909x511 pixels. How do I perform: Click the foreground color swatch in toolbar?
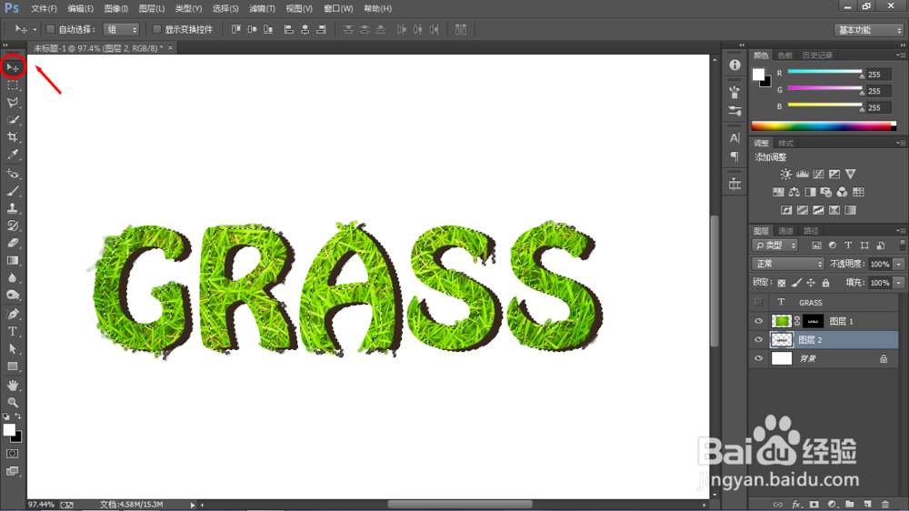[9, 430]
